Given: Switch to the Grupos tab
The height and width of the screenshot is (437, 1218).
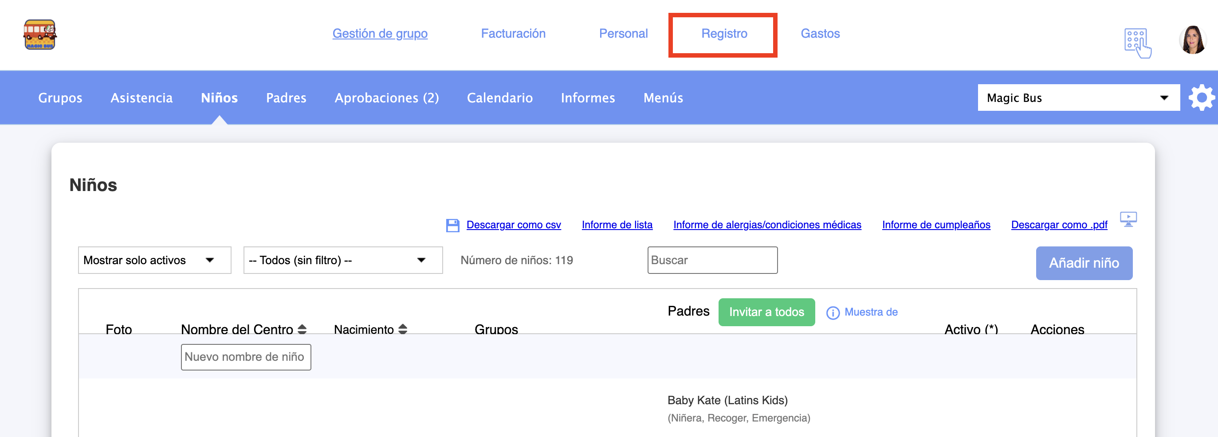Looking at the screenshot, I should click(x=60, y=98).
